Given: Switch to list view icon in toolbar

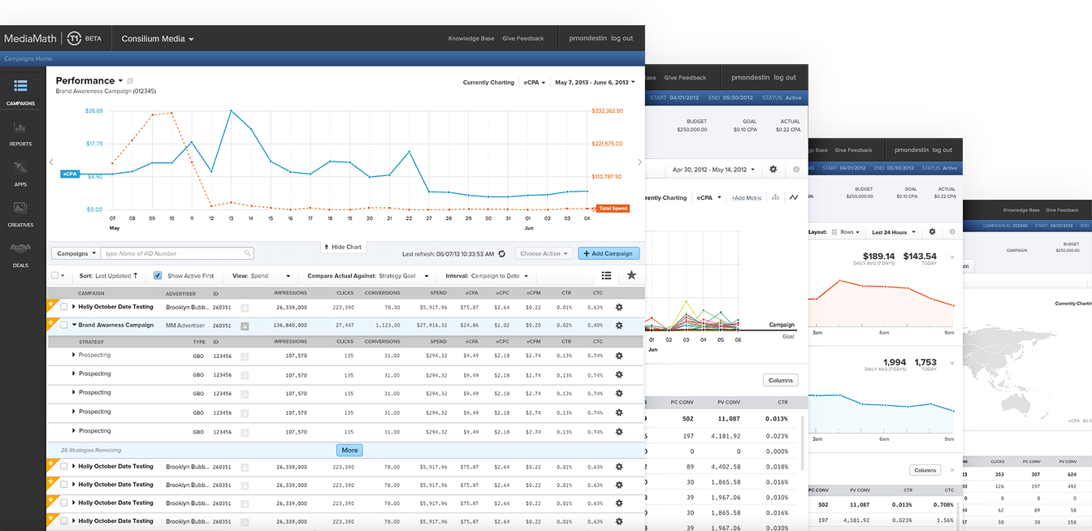Looking at the screenshot, I should (x=606, y=276).
